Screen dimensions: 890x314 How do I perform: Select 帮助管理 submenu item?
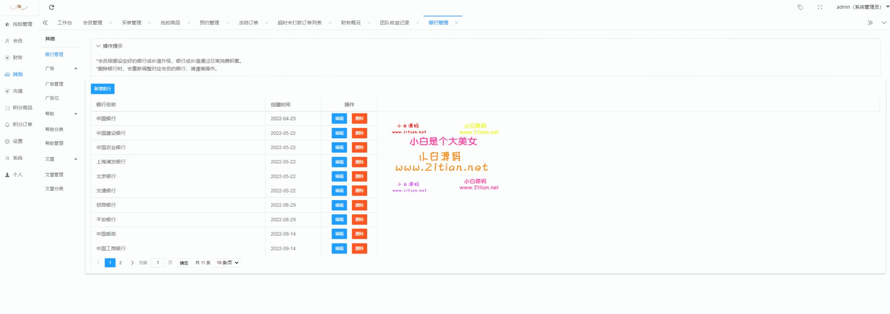tap(54, 143)
